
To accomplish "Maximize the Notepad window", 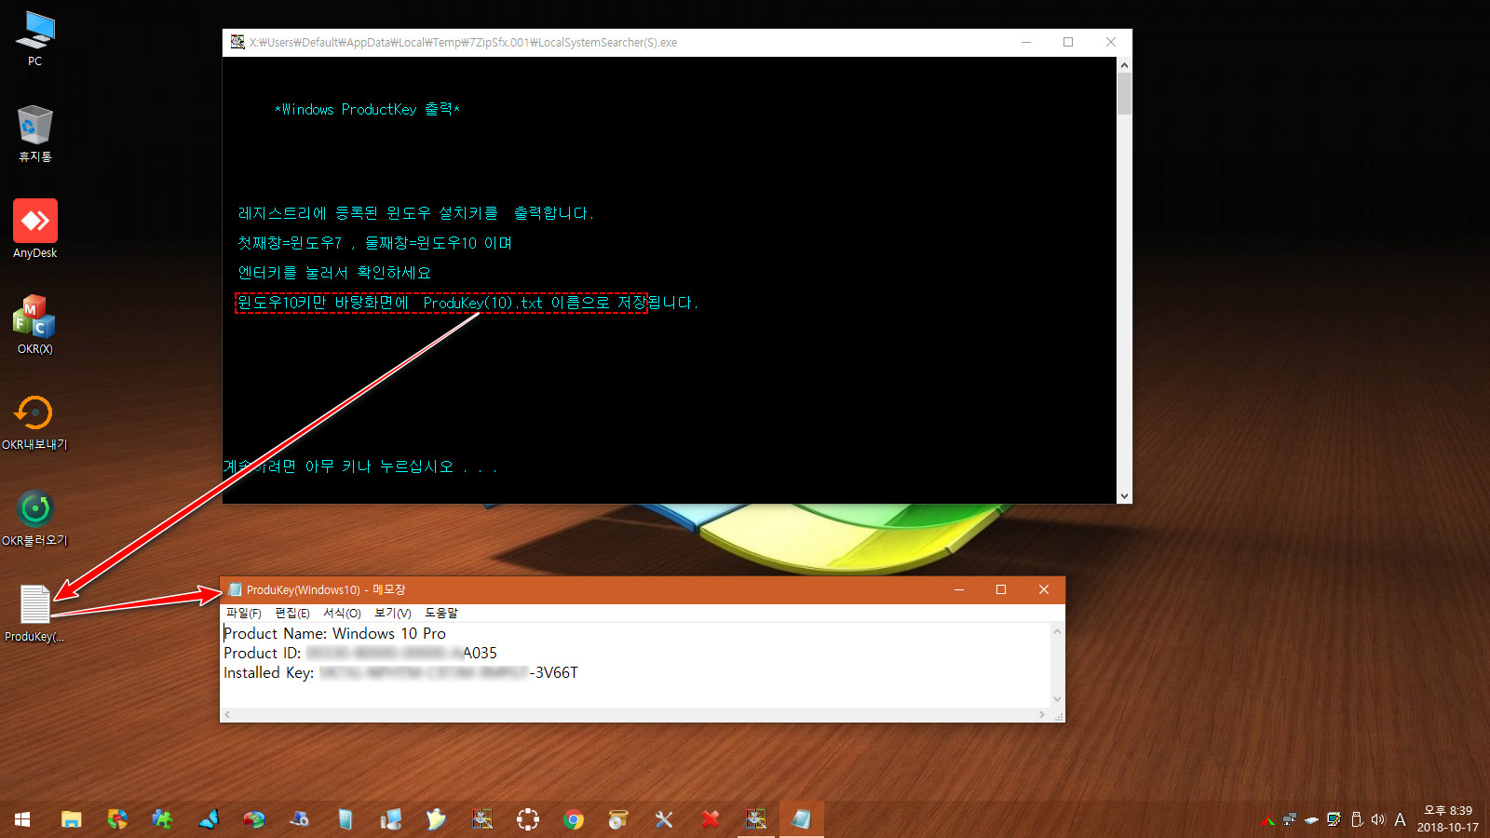I will tap(1001, 589).
